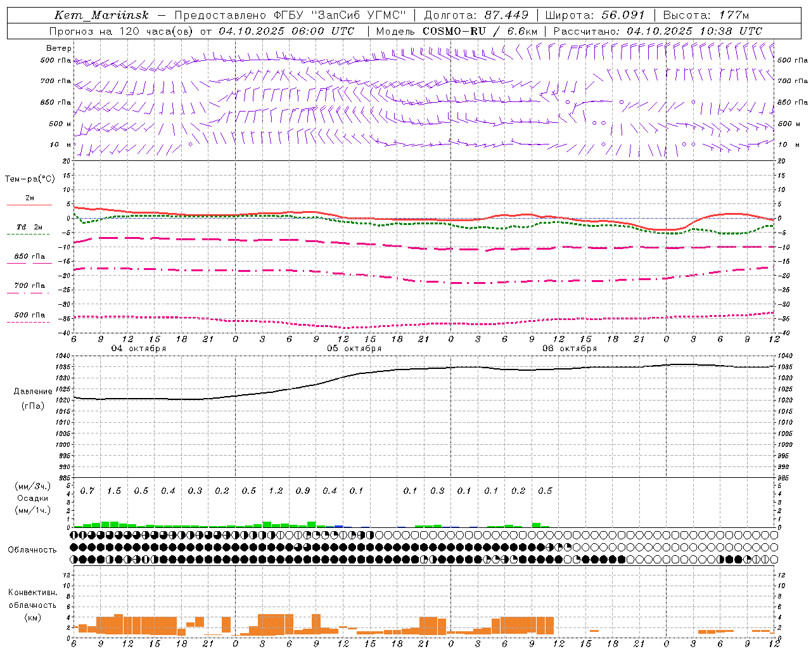Click the 'Тем-ра(°C)' temperature panel label
811x649 pixels.
tap(30, 179)
